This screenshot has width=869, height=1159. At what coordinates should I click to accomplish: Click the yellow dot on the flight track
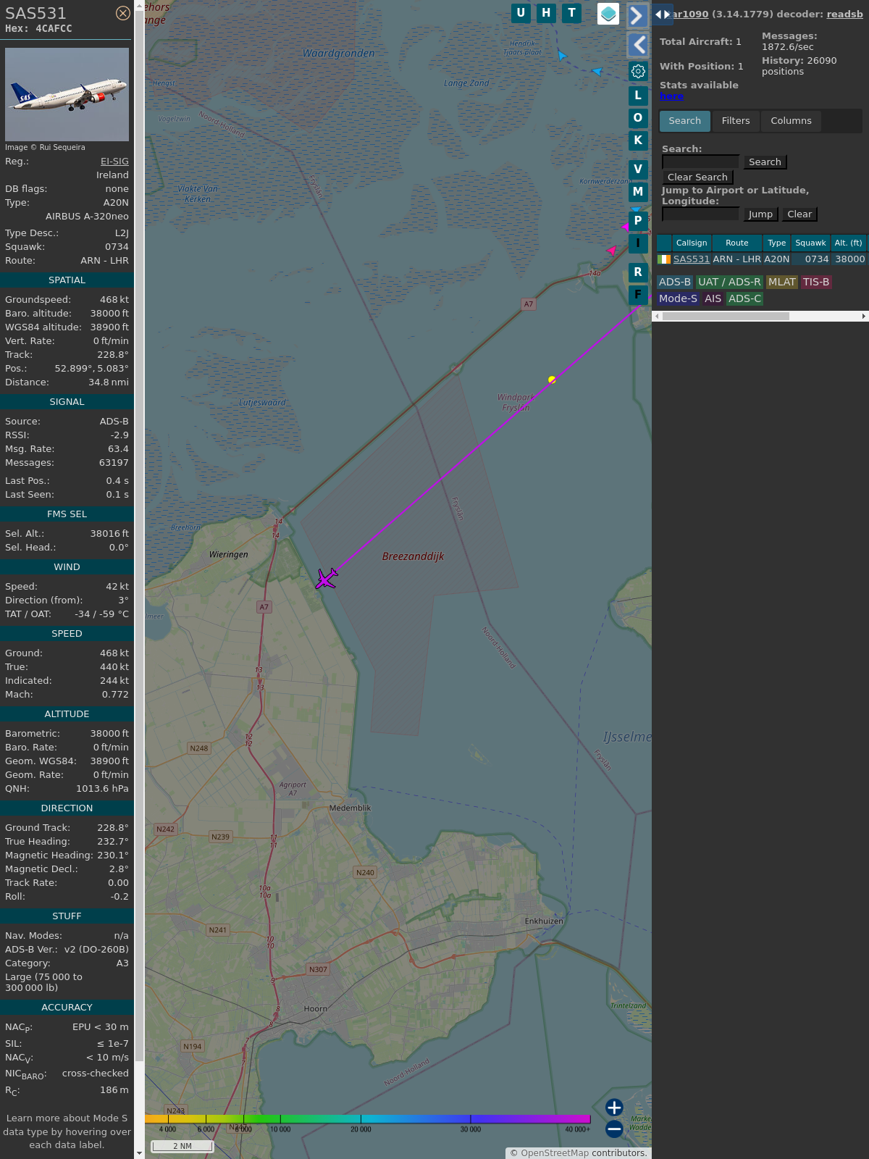[x=552, y=380]
